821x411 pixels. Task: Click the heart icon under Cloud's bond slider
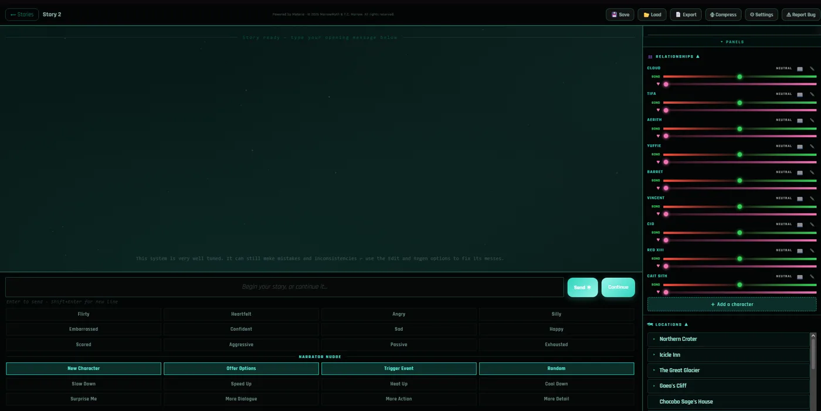(658, 84)
